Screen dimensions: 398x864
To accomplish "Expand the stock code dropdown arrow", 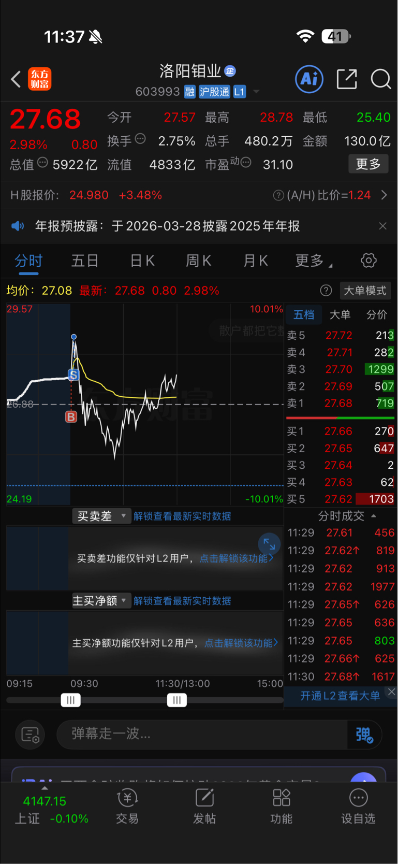I will [256, 92].
